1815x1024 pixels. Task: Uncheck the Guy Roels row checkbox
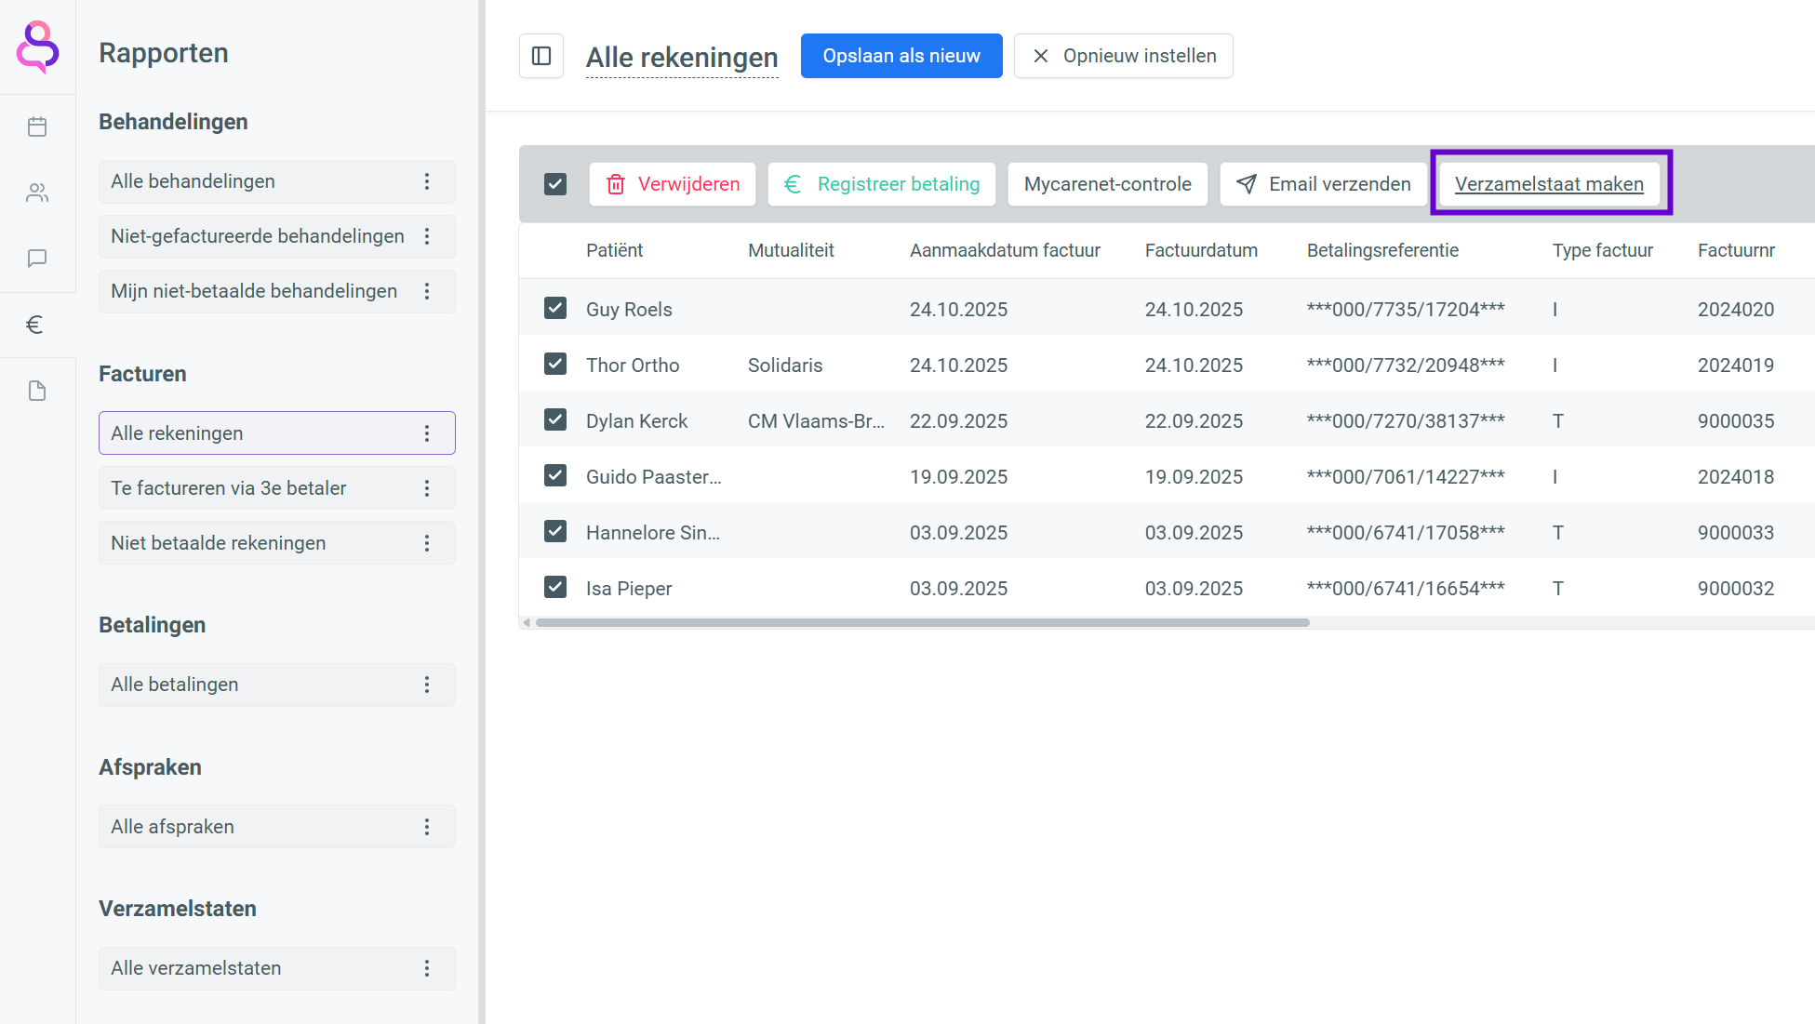click(555, 308)
